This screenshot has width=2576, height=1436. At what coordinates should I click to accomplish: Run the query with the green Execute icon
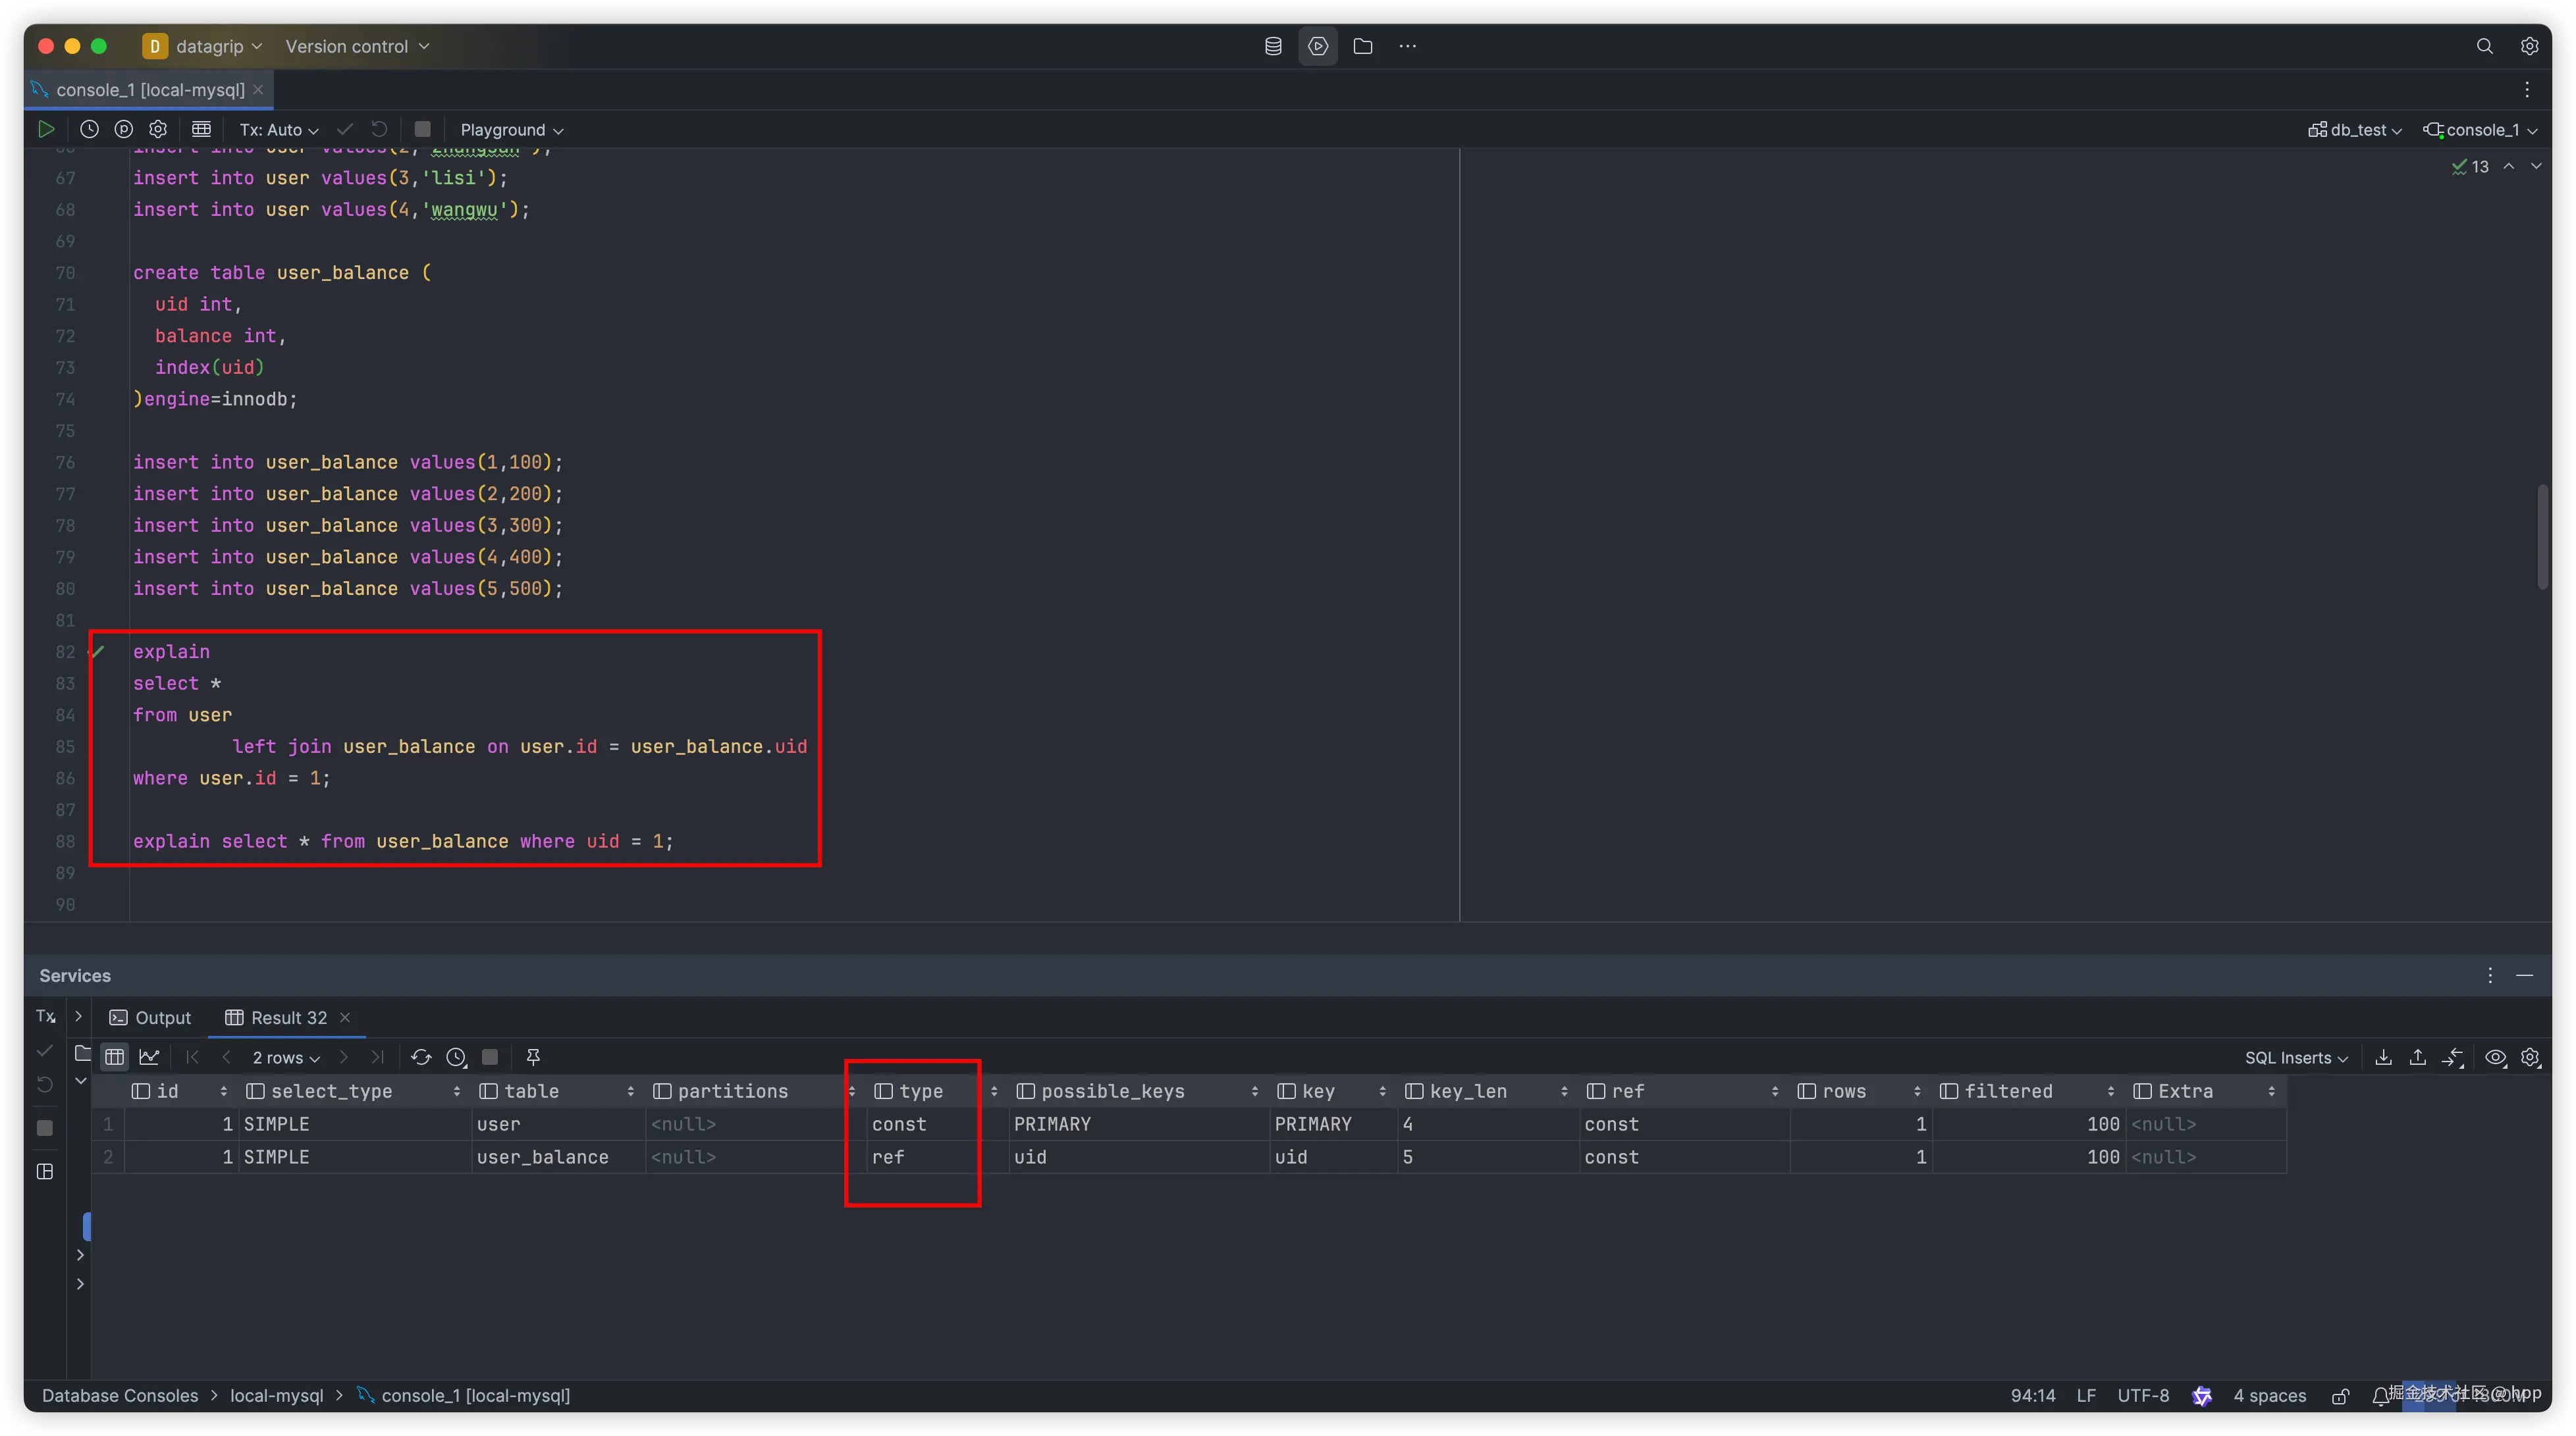coord(46,129)
